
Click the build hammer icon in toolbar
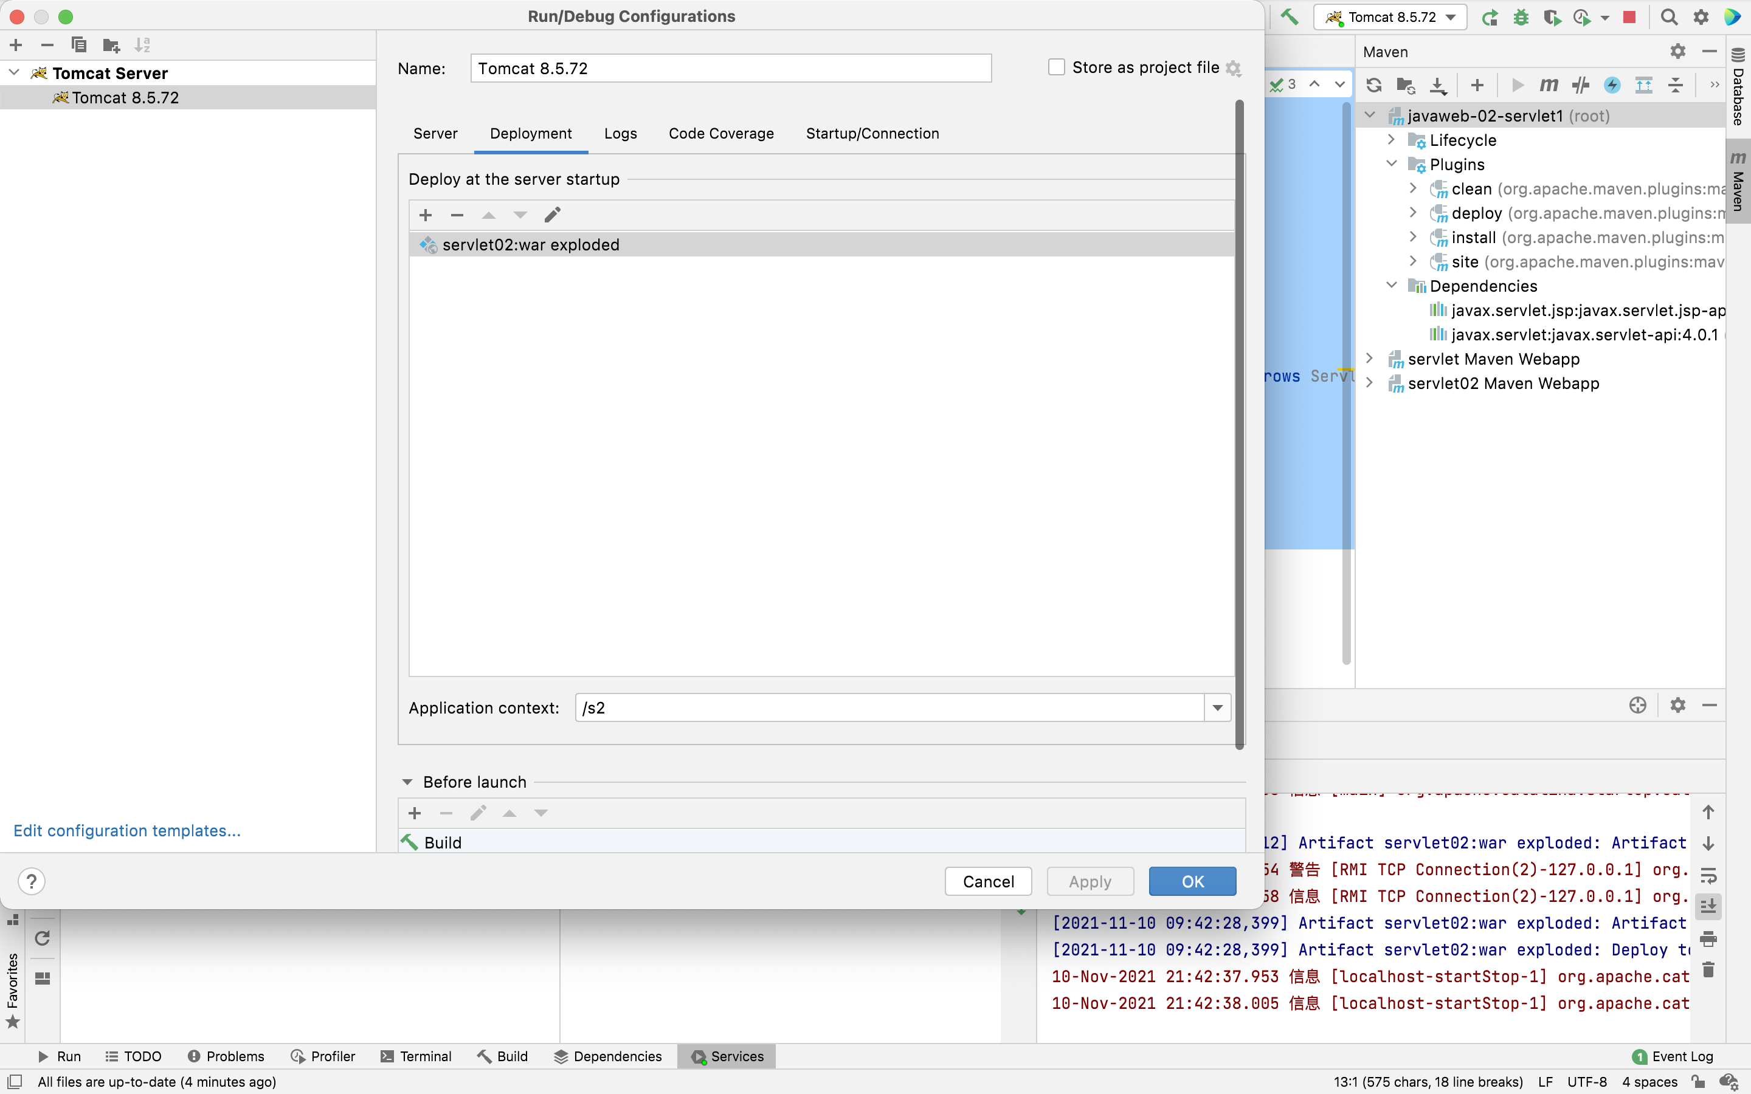point(1290,18)
